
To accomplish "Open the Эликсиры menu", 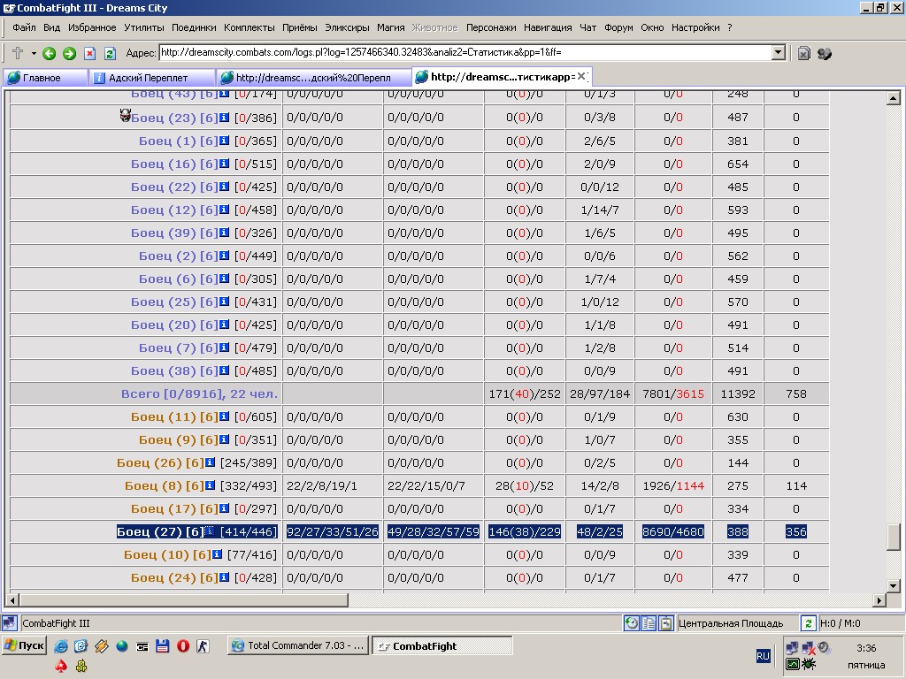I will [x=347, y=27].
